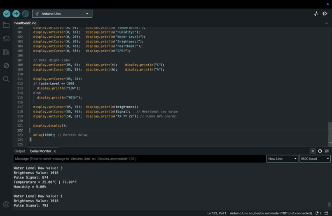Open the editor tab ellipsis menu
This screenshot has height=216, width=332.
pos(326,23)
